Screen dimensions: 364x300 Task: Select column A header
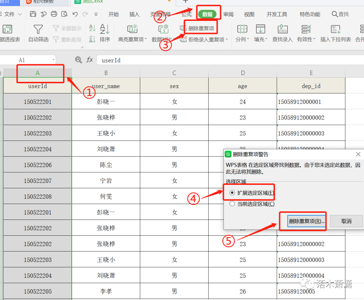[37, 73]
